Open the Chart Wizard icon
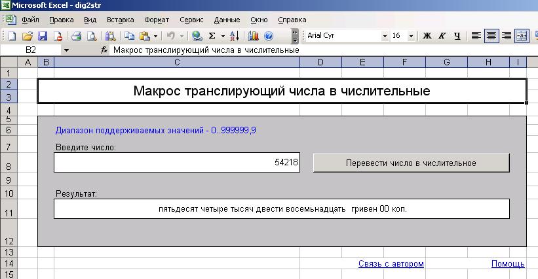The height and width of the screenshot is (279, 538). pos(253,36)
